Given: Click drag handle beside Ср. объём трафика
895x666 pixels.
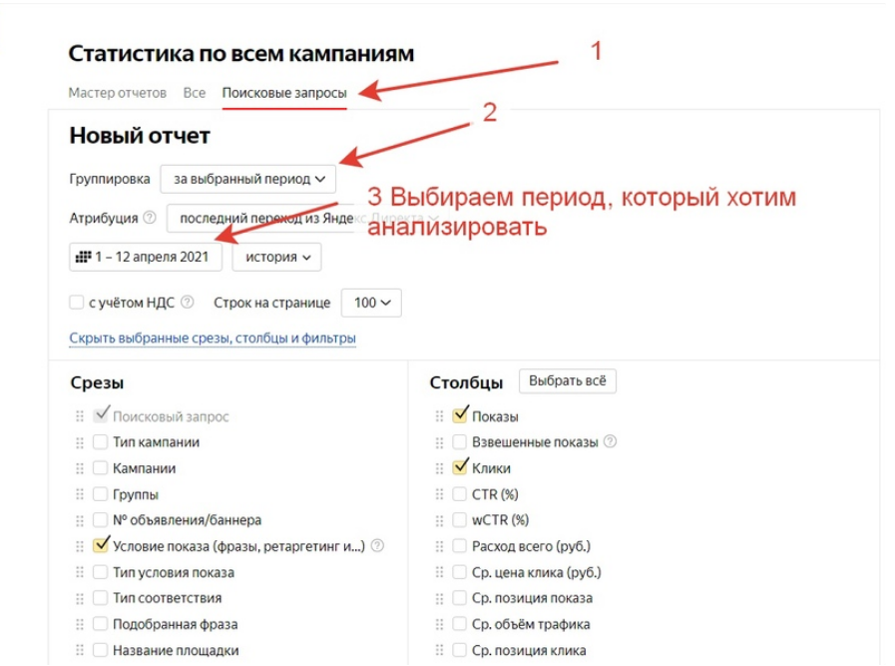Looking at the screenshot, I should point(439,624).
